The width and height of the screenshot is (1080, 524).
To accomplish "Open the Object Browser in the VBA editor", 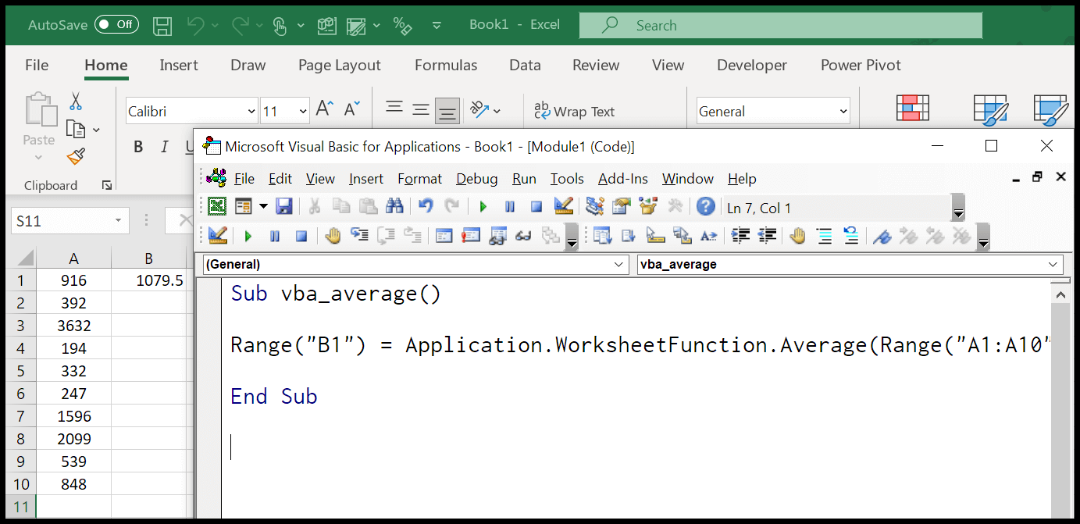I will pos(649,206).
